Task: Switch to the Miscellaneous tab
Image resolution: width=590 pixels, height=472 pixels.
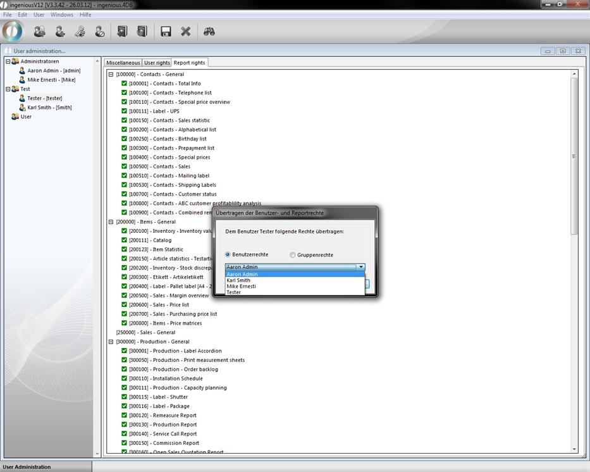Action: click(x=123, y=63)
